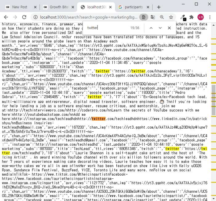216x201 pixels.
Task: Click the address bar URL
Action: point(89,17)
